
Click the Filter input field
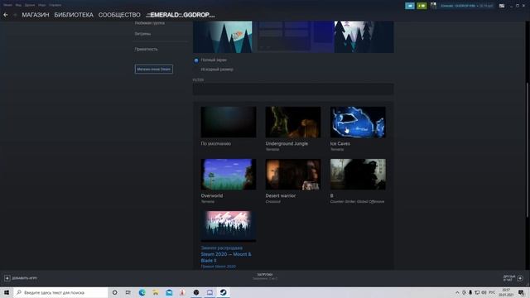293,89
